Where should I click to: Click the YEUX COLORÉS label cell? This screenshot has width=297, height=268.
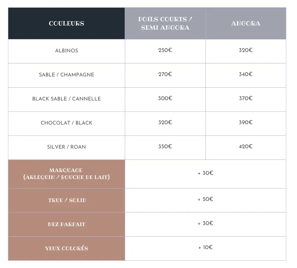pyautogui.click(x=67, y=248)
